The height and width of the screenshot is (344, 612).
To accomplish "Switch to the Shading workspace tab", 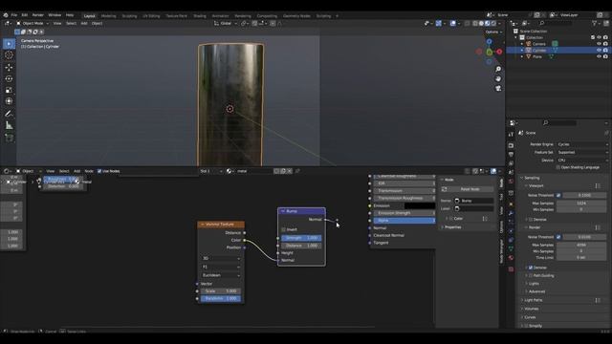I will click(x=200, y=16).
